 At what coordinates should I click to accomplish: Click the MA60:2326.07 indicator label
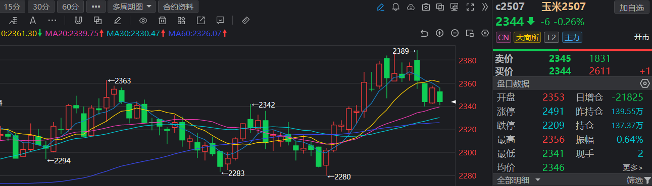click(197, 33)
